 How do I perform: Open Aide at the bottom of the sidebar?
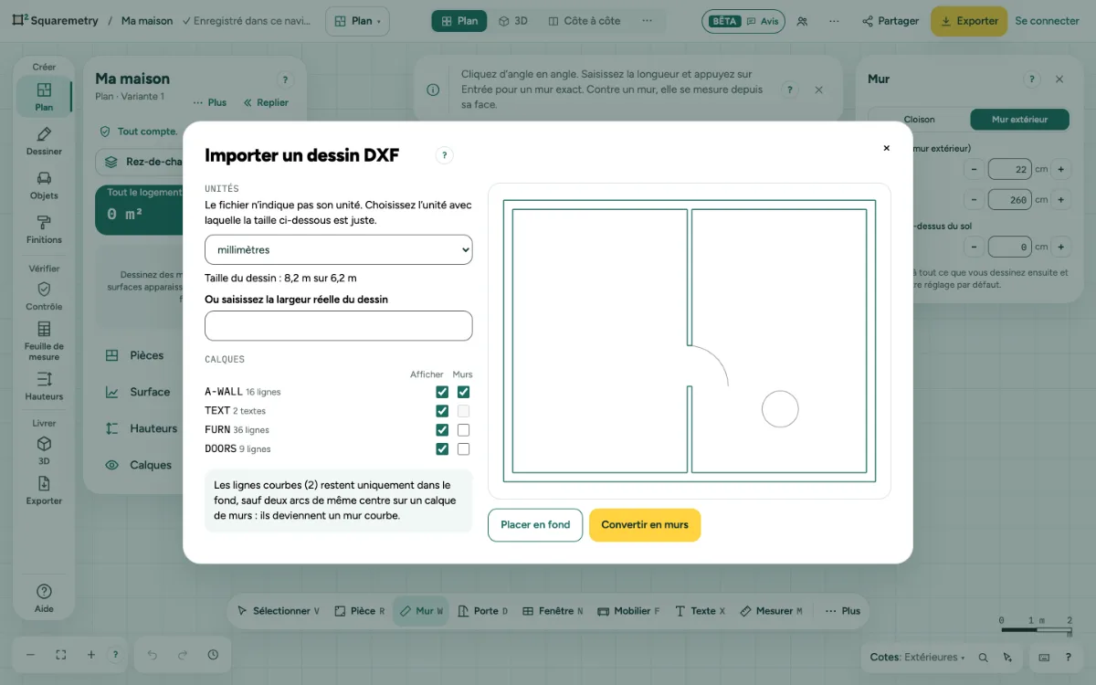pos(44,598)
